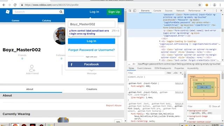Image resolution: width=224 pixels, height=126 pixels.
Task: Click the green Sign Up button
Action: [114, 12]
